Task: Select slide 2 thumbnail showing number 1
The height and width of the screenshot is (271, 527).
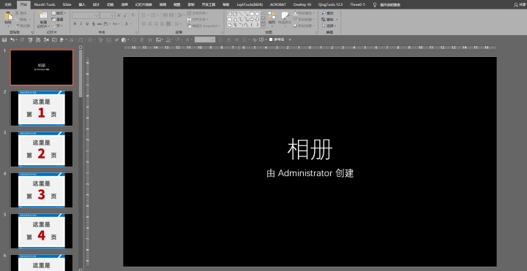Action: coord(41,108)
